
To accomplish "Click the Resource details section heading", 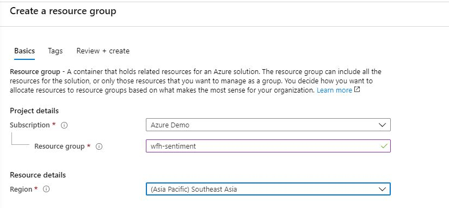I will pos(38,175).
